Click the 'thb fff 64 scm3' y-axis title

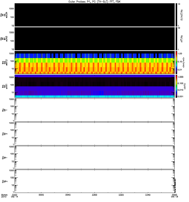[x=4, y=39]
